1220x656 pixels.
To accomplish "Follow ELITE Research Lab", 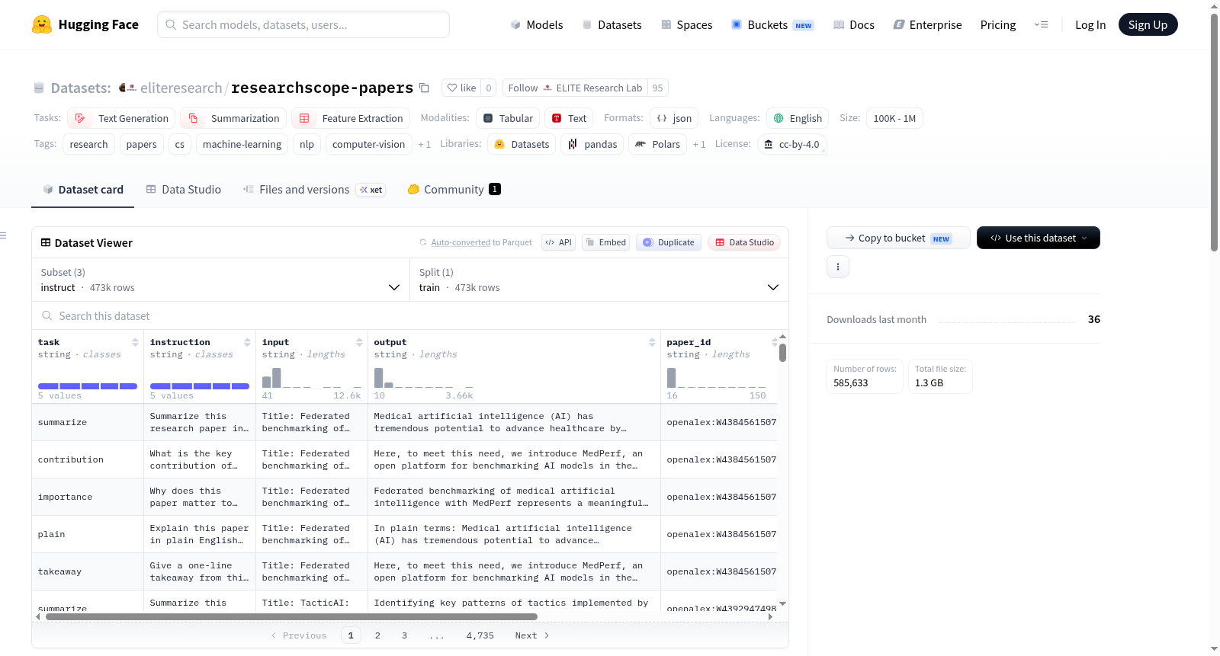I will 575,88.
